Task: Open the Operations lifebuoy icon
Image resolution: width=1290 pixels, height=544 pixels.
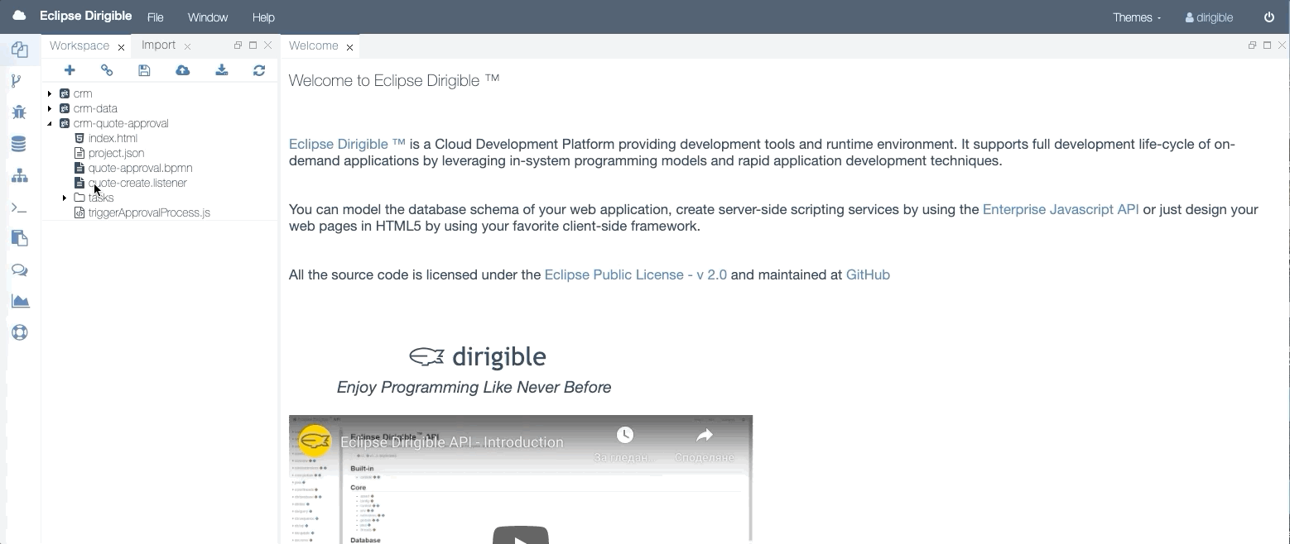Action: tap(20, 332)
